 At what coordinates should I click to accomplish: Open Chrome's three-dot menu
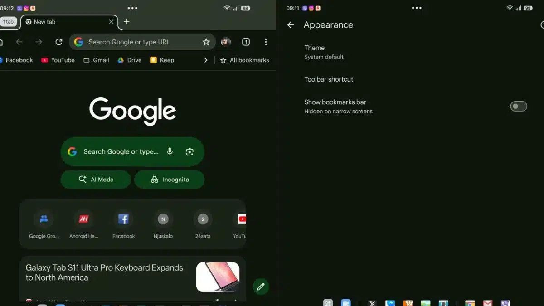tap(266, 42)
